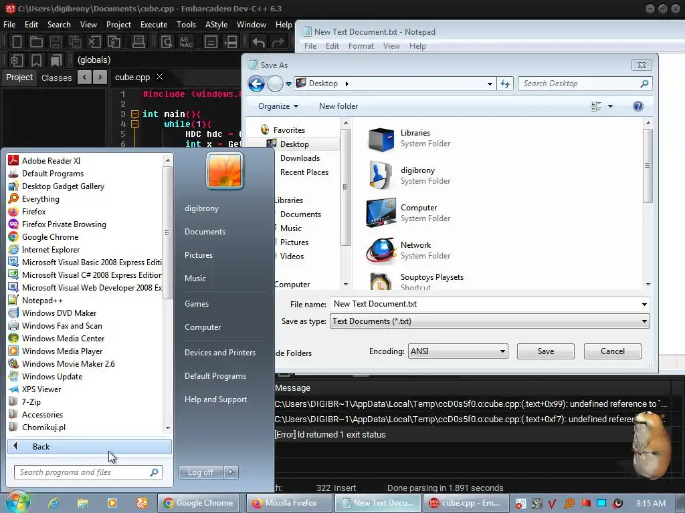This screenshot has width=685, height=513.
Task: Select Recent Places in navigation pane
Action: pyautogui.click(x=304, y=172)
